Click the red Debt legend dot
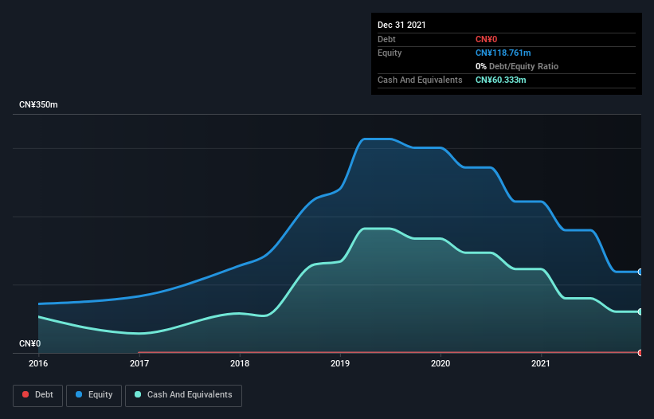Viewport: 654px width, 419px height. coord(26,394)
